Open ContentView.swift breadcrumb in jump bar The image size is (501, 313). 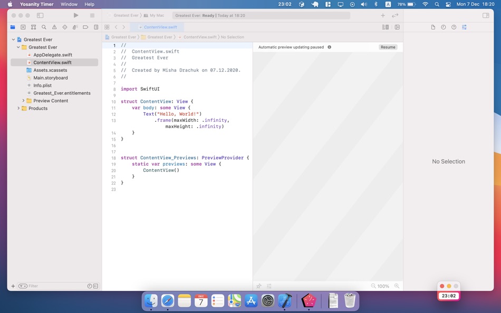(197, 37)
